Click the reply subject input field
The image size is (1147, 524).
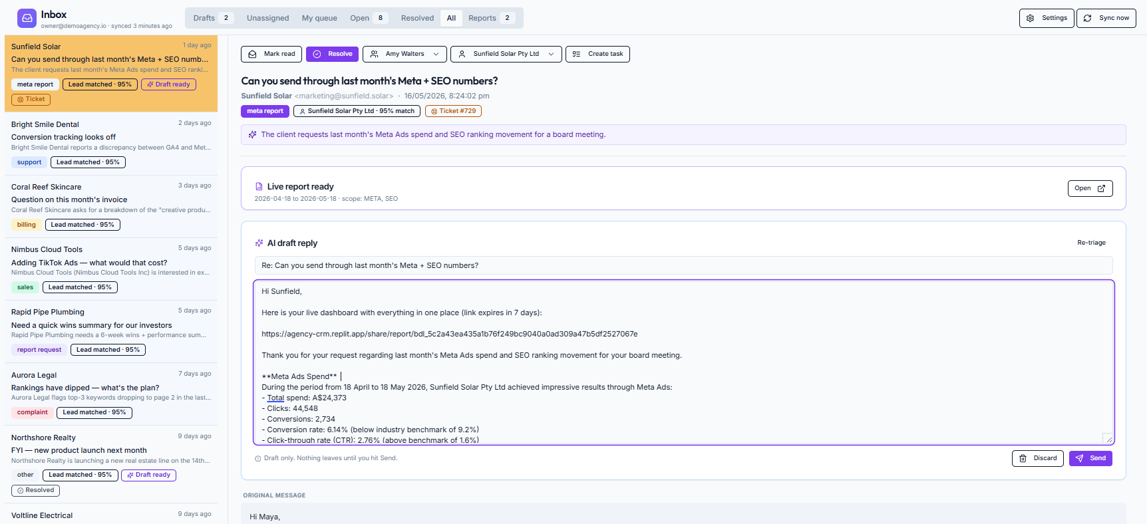click(683, 265)
